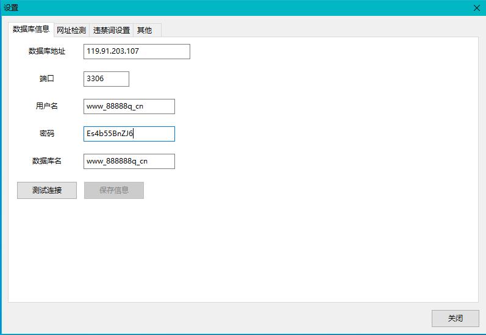
Task: Click the 用户名 input field
Action: [x=129, y=106]
